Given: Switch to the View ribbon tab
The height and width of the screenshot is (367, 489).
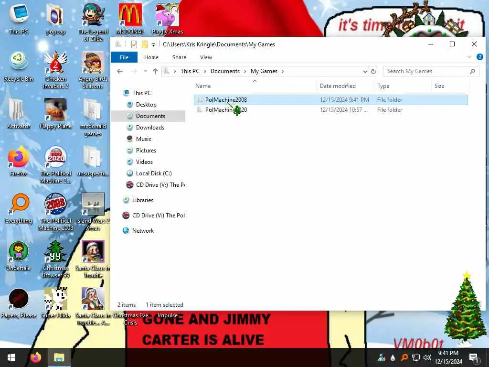Looking at the screenshot, I should click(x=206, y=57).
